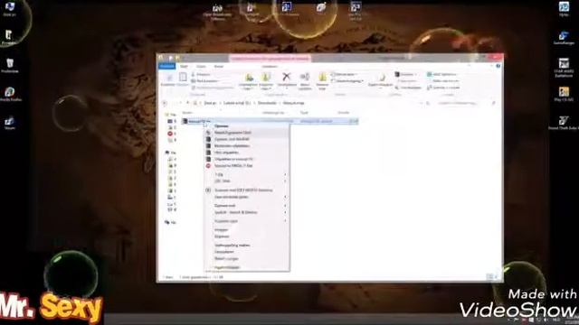The image size is (579, 325).
Task: Choose the Upload to MEGA context menu entry
Action: click(247, 166)
